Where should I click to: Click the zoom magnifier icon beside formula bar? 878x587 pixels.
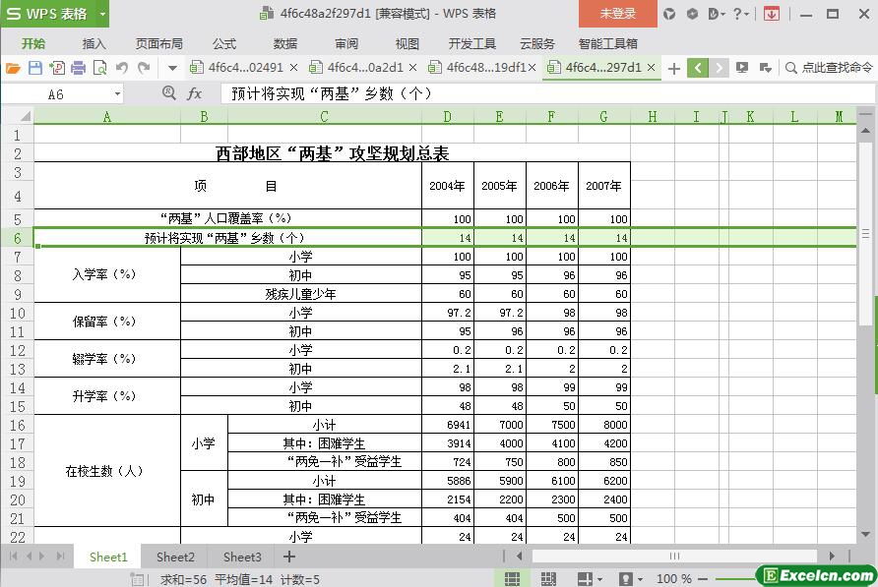[x=168, y=93]
